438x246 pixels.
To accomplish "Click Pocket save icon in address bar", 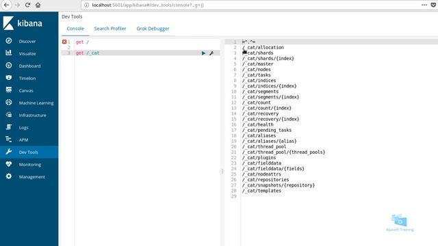I will [x=433, y=5].
